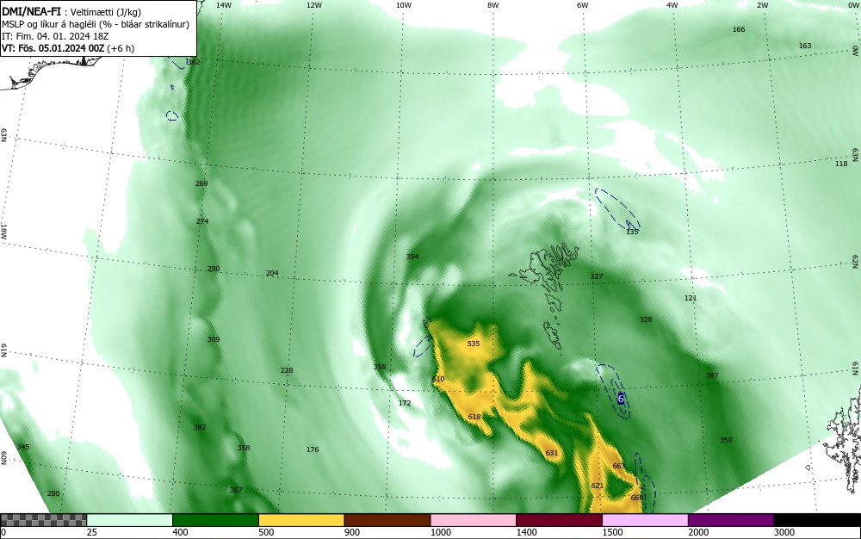This screenshot has width=861, height=539.
Task: Click the CAPE value 274
Action: pyautogui.click(x=202, y=221)
